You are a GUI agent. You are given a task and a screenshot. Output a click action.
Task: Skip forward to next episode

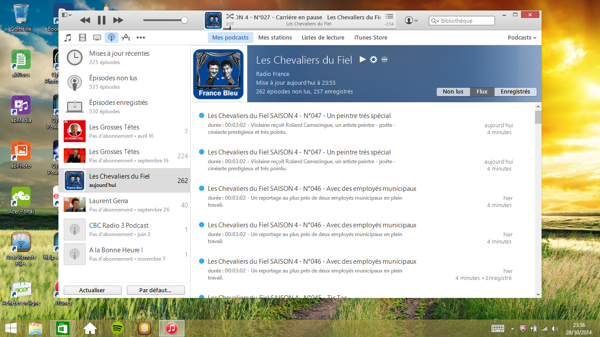(x=118, y=20)
